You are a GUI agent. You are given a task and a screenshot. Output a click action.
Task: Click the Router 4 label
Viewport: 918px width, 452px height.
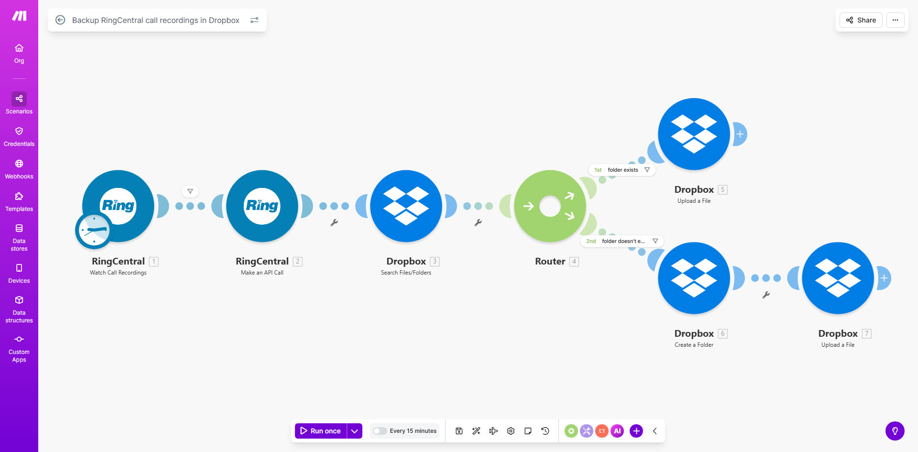(550, 261)
